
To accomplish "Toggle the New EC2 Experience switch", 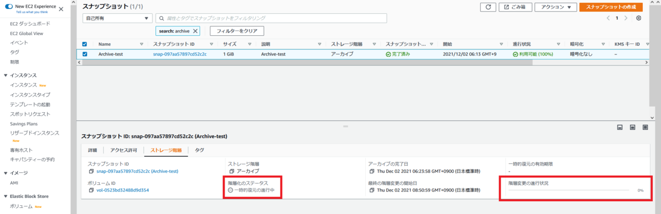I will (x=8, y=6).
